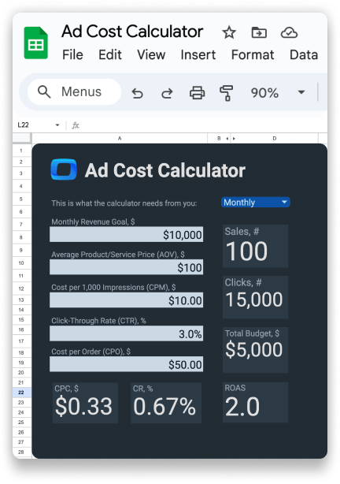Click the Ad Cost Calculator sheet heading
This screenshot has width=340, height=484.
click(165, 170)
